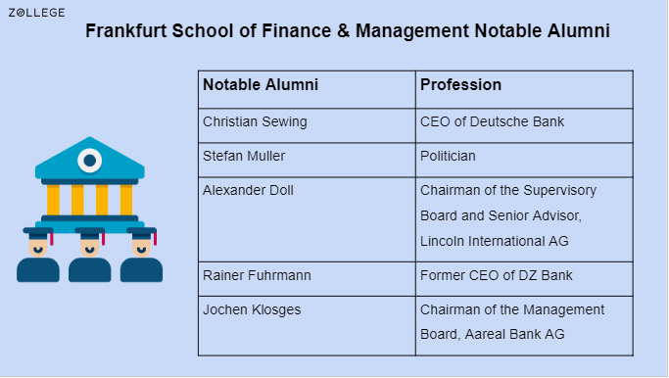669x378 pixels.
Task: Click the Alexander Doll name cell
Action: 307,219
